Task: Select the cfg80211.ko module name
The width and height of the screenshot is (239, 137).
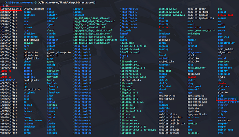Action: coord(31,58)
